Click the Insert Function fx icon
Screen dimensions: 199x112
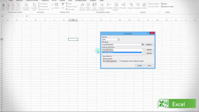[x=26, y=16]
